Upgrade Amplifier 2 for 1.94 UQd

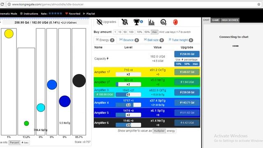(x=187, y=82)
